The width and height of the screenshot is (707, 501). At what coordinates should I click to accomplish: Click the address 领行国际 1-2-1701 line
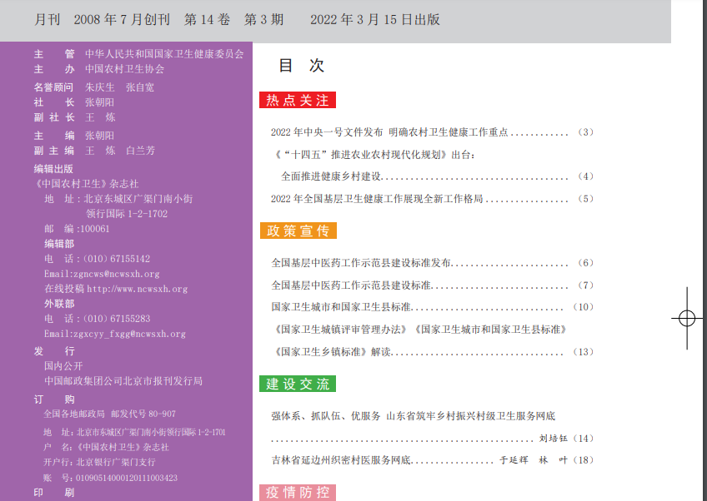[x=134, y=432]
